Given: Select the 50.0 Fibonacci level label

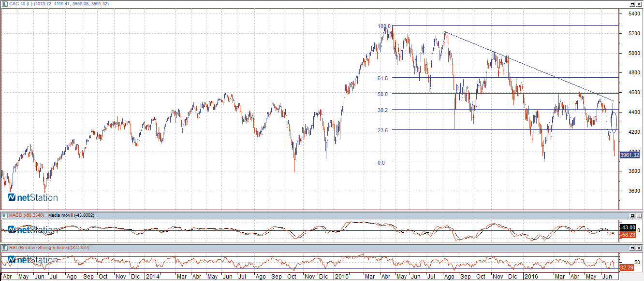Looking at the screenshot, I should 383,94.
